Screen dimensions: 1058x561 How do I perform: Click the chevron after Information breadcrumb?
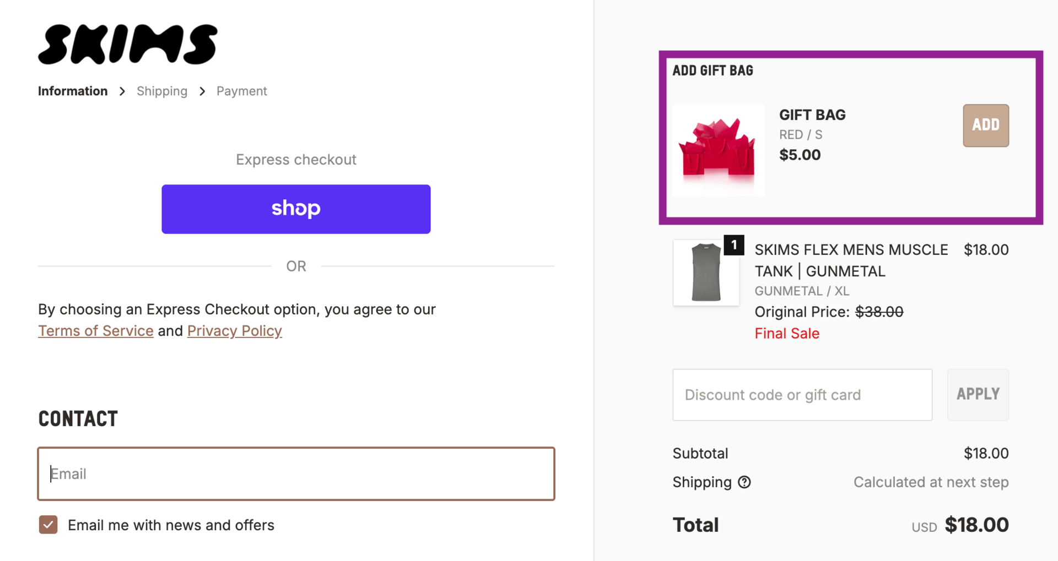[x=122, y=91]
